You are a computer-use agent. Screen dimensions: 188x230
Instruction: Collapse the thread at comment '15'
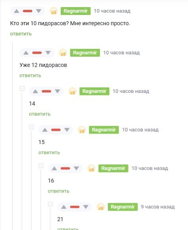[x=32, y=127]
